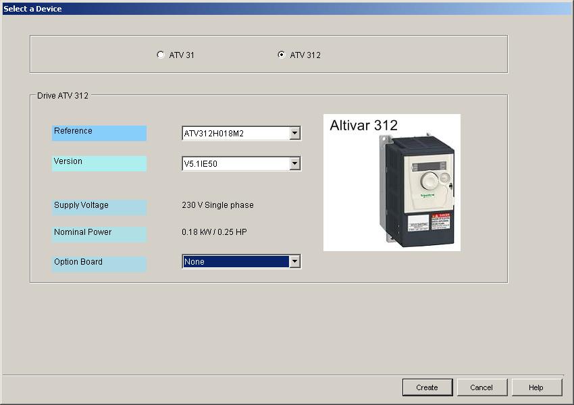This screenshot has height=405, width=574.
Task: Click the Create button
Action: pyautogui.click(x=427, y=387)
